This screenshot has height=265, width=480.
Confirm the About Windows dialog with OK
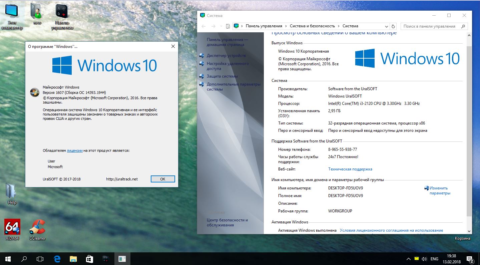163,179
